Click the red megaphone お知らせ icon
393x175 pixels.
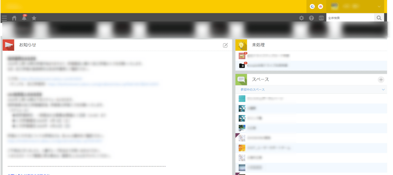pos(8,45)
